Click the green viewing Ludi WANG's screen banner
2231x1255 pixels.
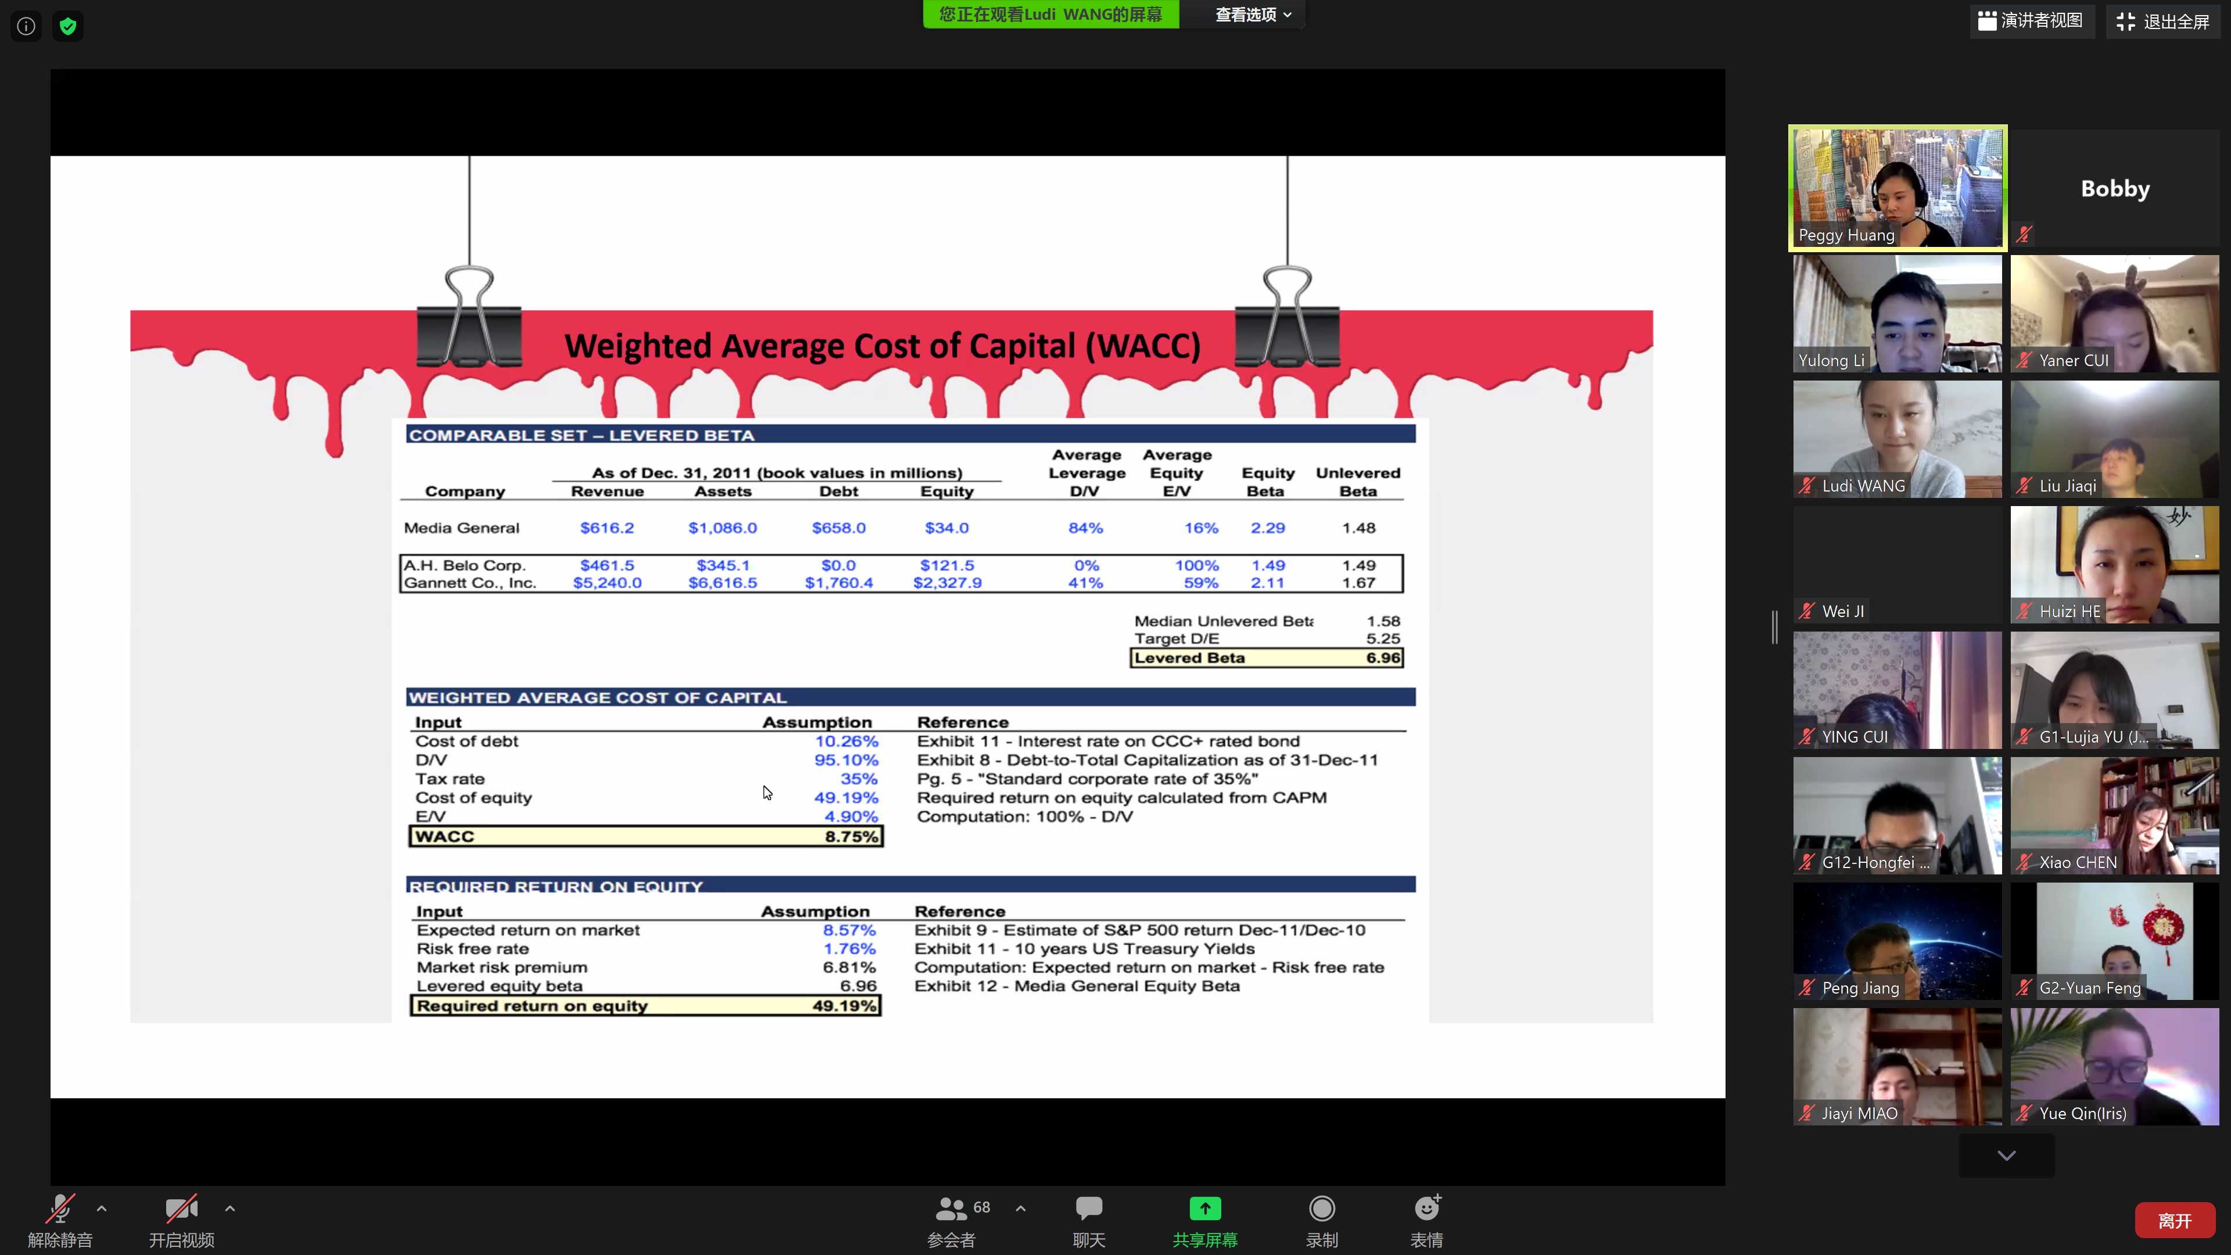(x=1050, y=15)
